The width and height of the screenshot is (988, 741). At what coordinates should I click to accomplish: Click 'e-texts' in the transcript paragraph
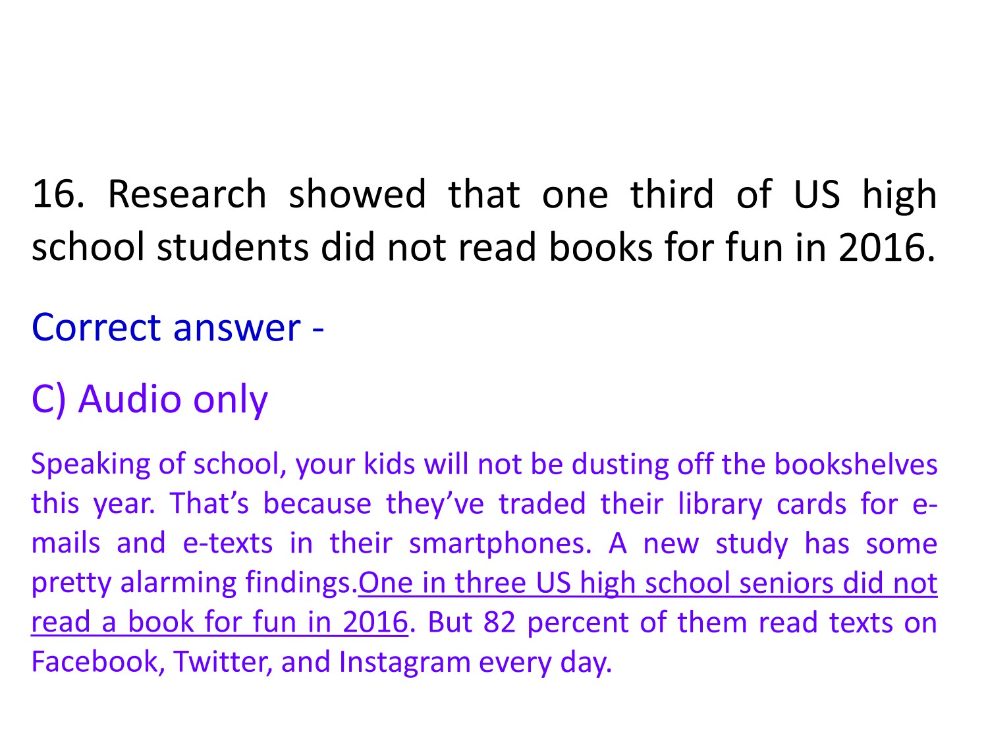point(227,543)
